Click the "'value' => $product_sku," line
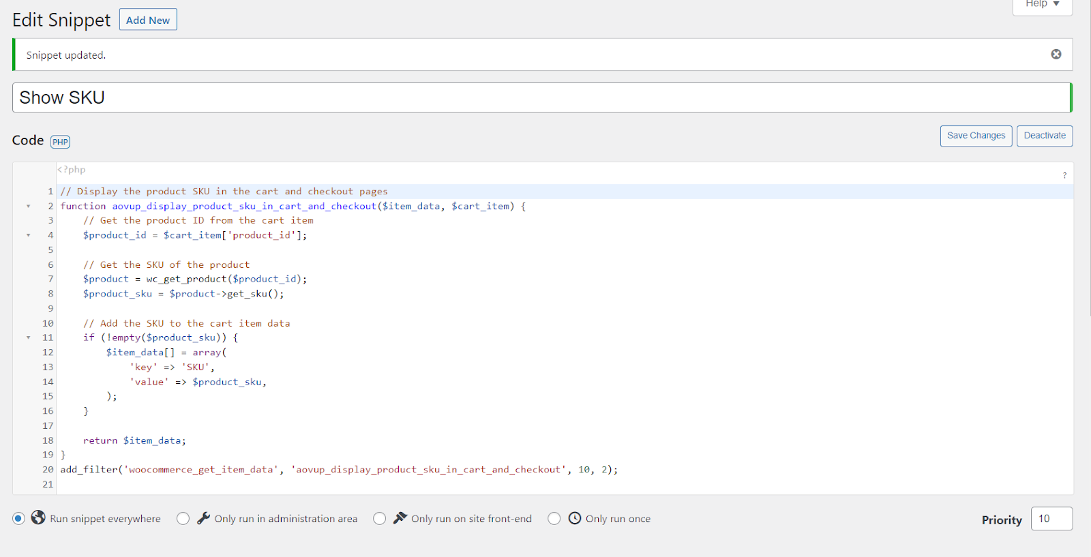Viewport: 1091px width, 557px height. pos(198,382)
